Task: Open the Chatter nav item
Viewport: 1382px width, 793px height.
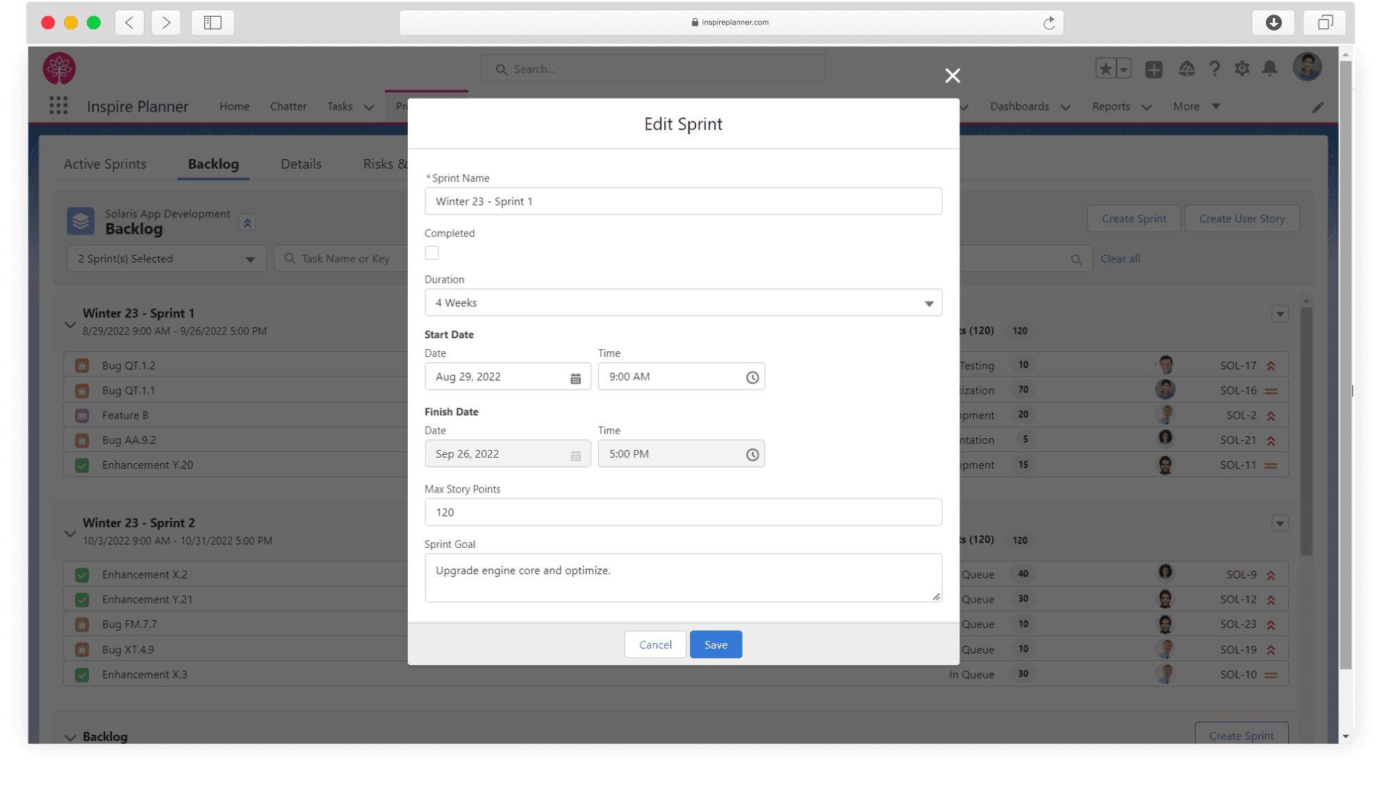Action: pyautogui.click(x=288, y=106)
